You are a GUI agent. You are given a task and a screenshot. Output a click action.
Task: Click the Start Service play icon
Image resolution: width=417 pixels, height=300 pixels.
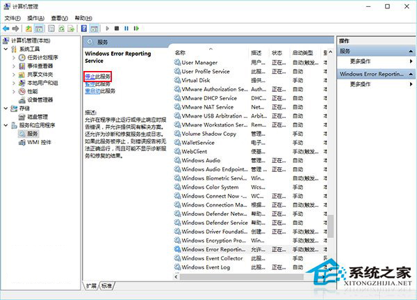(x=107, y=29)
